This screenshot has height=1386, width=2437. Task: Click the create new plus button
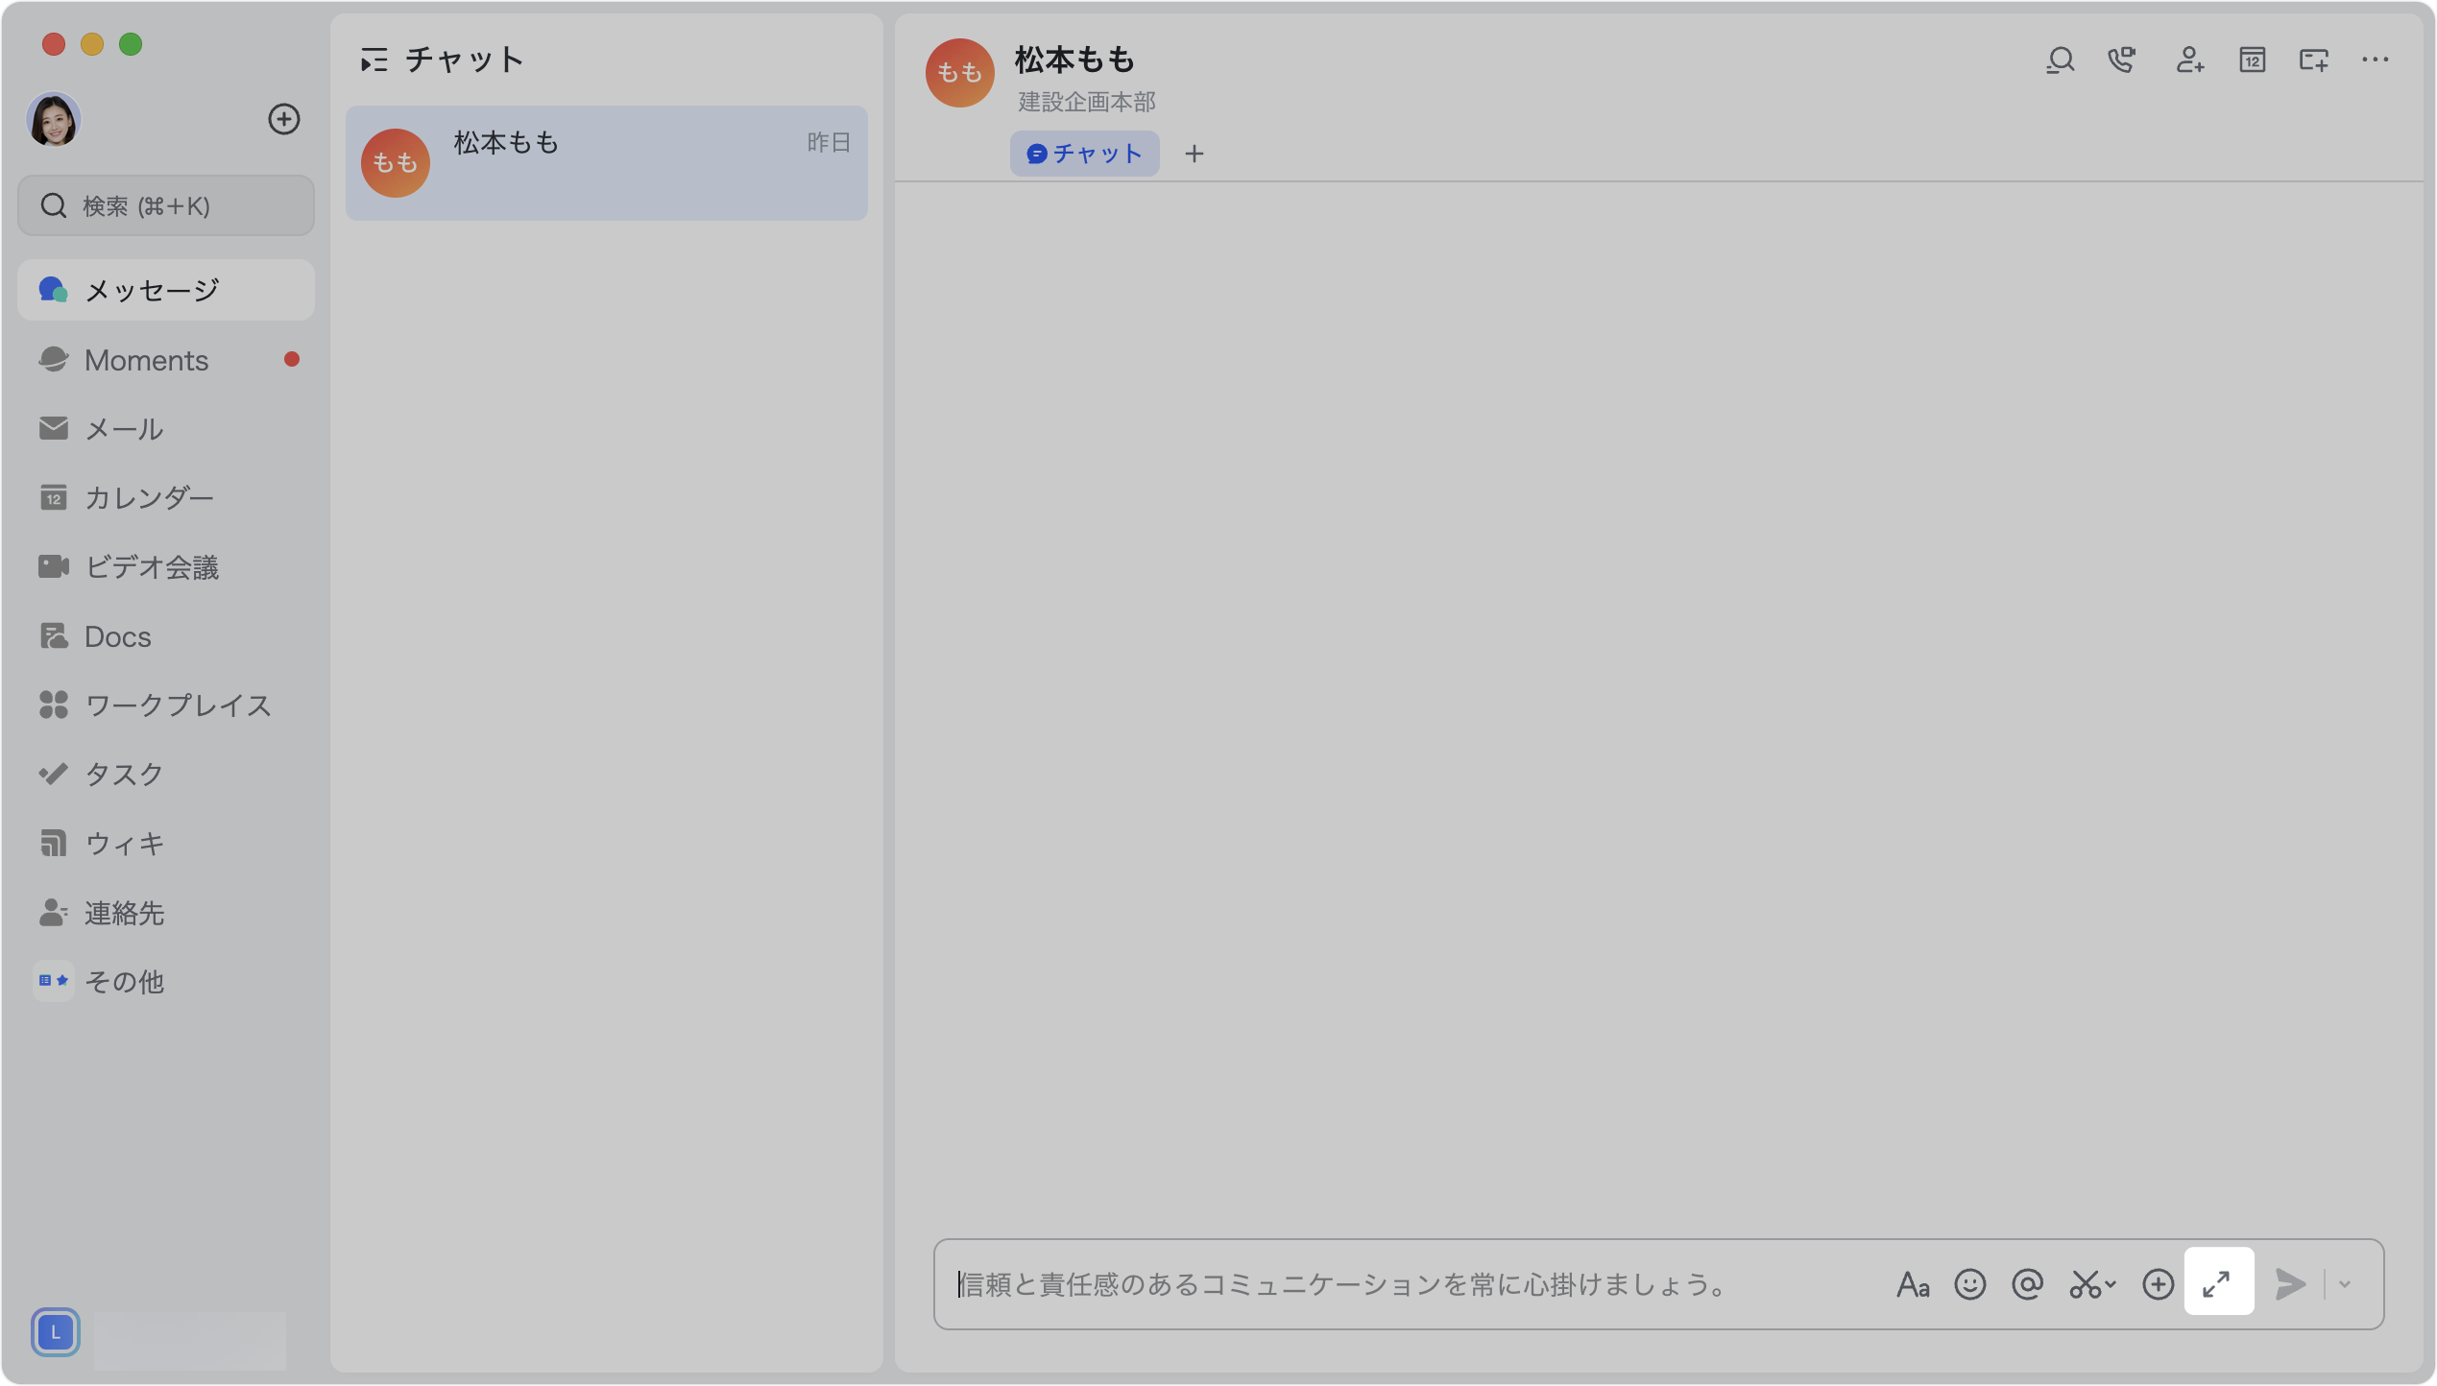[x=283, y=119]
